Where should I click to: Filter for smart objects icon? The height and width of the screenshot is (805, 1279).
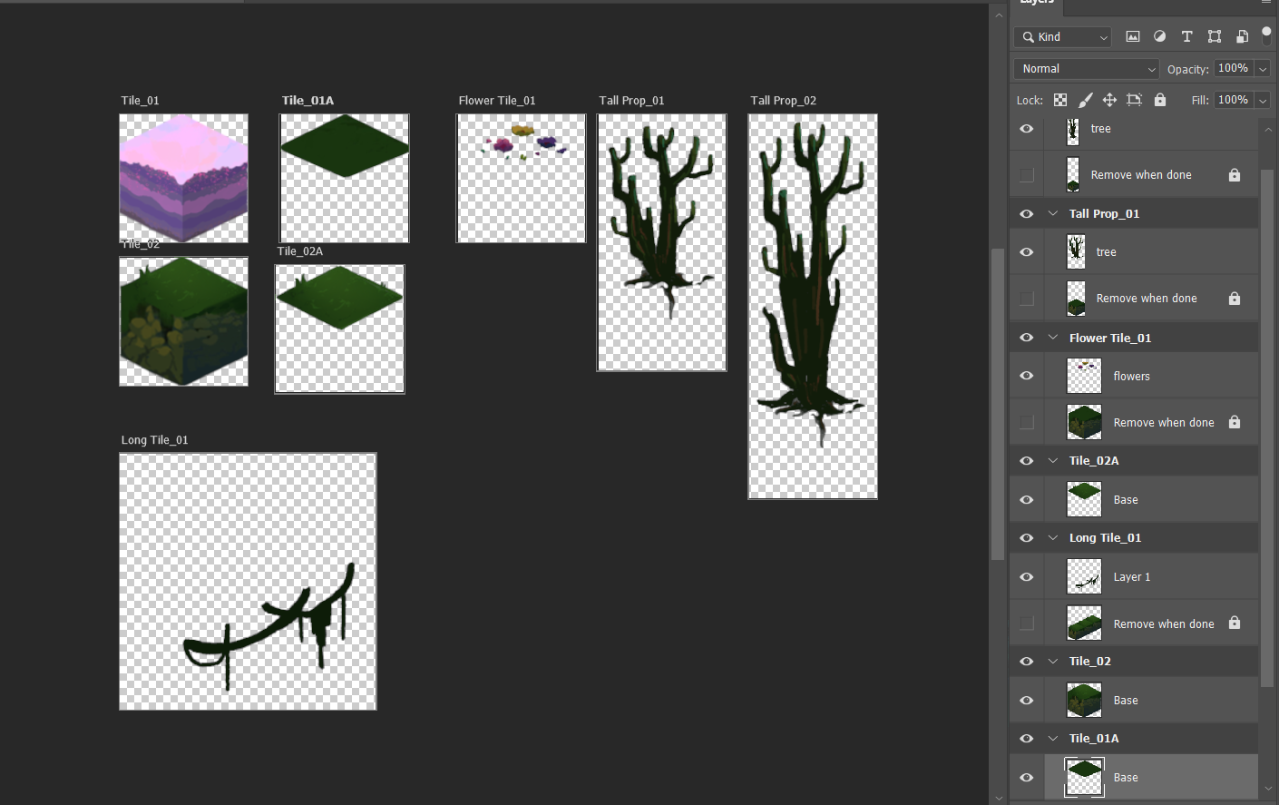(1242, 37)
